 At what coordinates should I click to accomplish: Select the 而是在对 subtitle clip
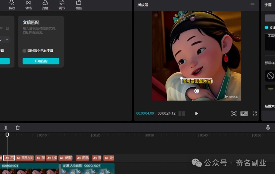pos(25,158)
